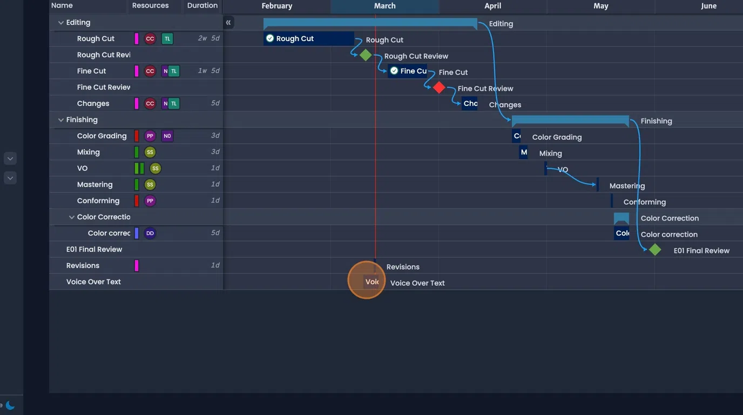Viewport: 743px width, 415px height.
Task: Click the pink color bar beside Rough Cut
Action: pyautogui.click(x=136, y=38)
